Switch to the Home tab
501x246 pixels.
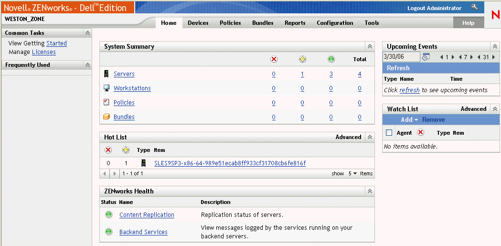click(169, 22)
